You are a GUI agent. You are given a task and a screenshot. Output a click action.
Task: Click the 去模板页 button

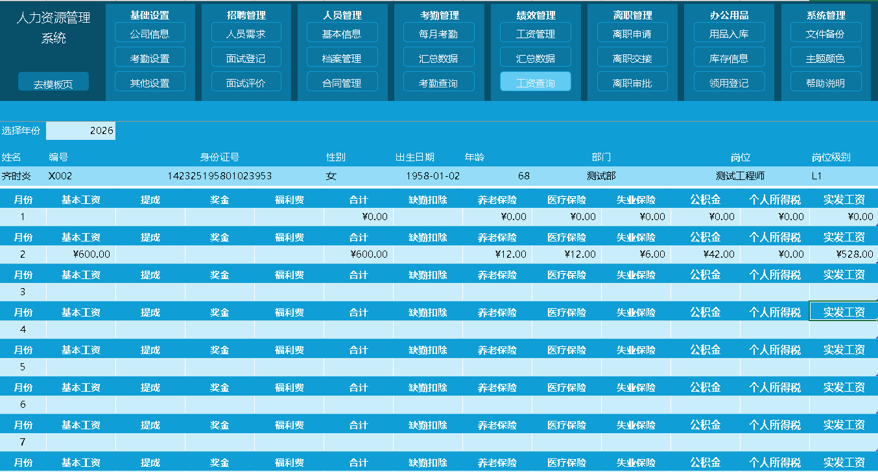[53, 84]
